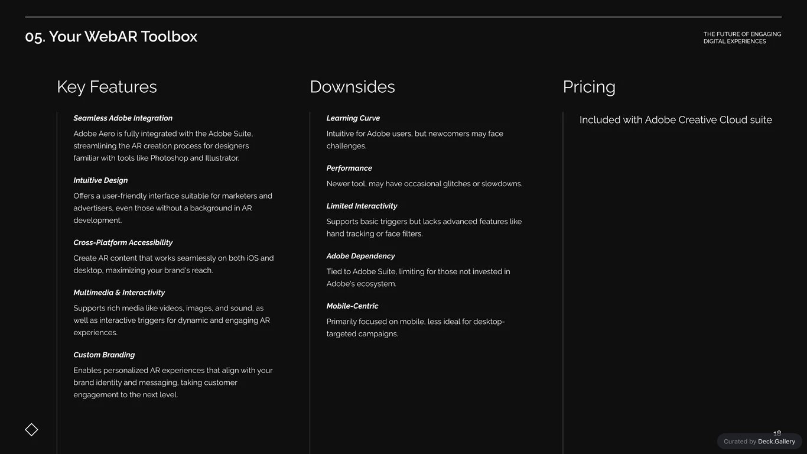The height and width of the screenshot is (454, 807).
Task: Select the 'Key Features' heading
Action: pos(107,87)
